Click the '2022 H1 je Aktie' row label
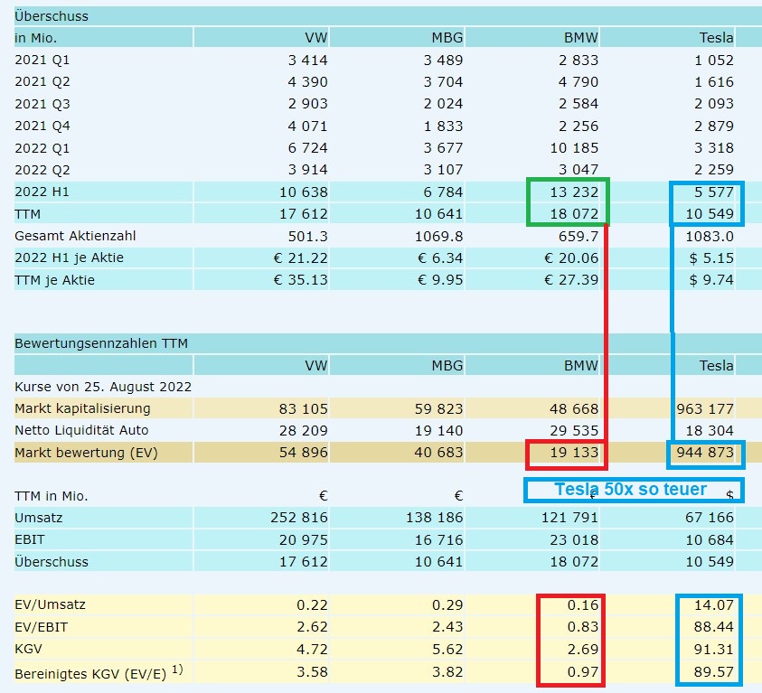 pyautogui.click(x=69, y=258)
